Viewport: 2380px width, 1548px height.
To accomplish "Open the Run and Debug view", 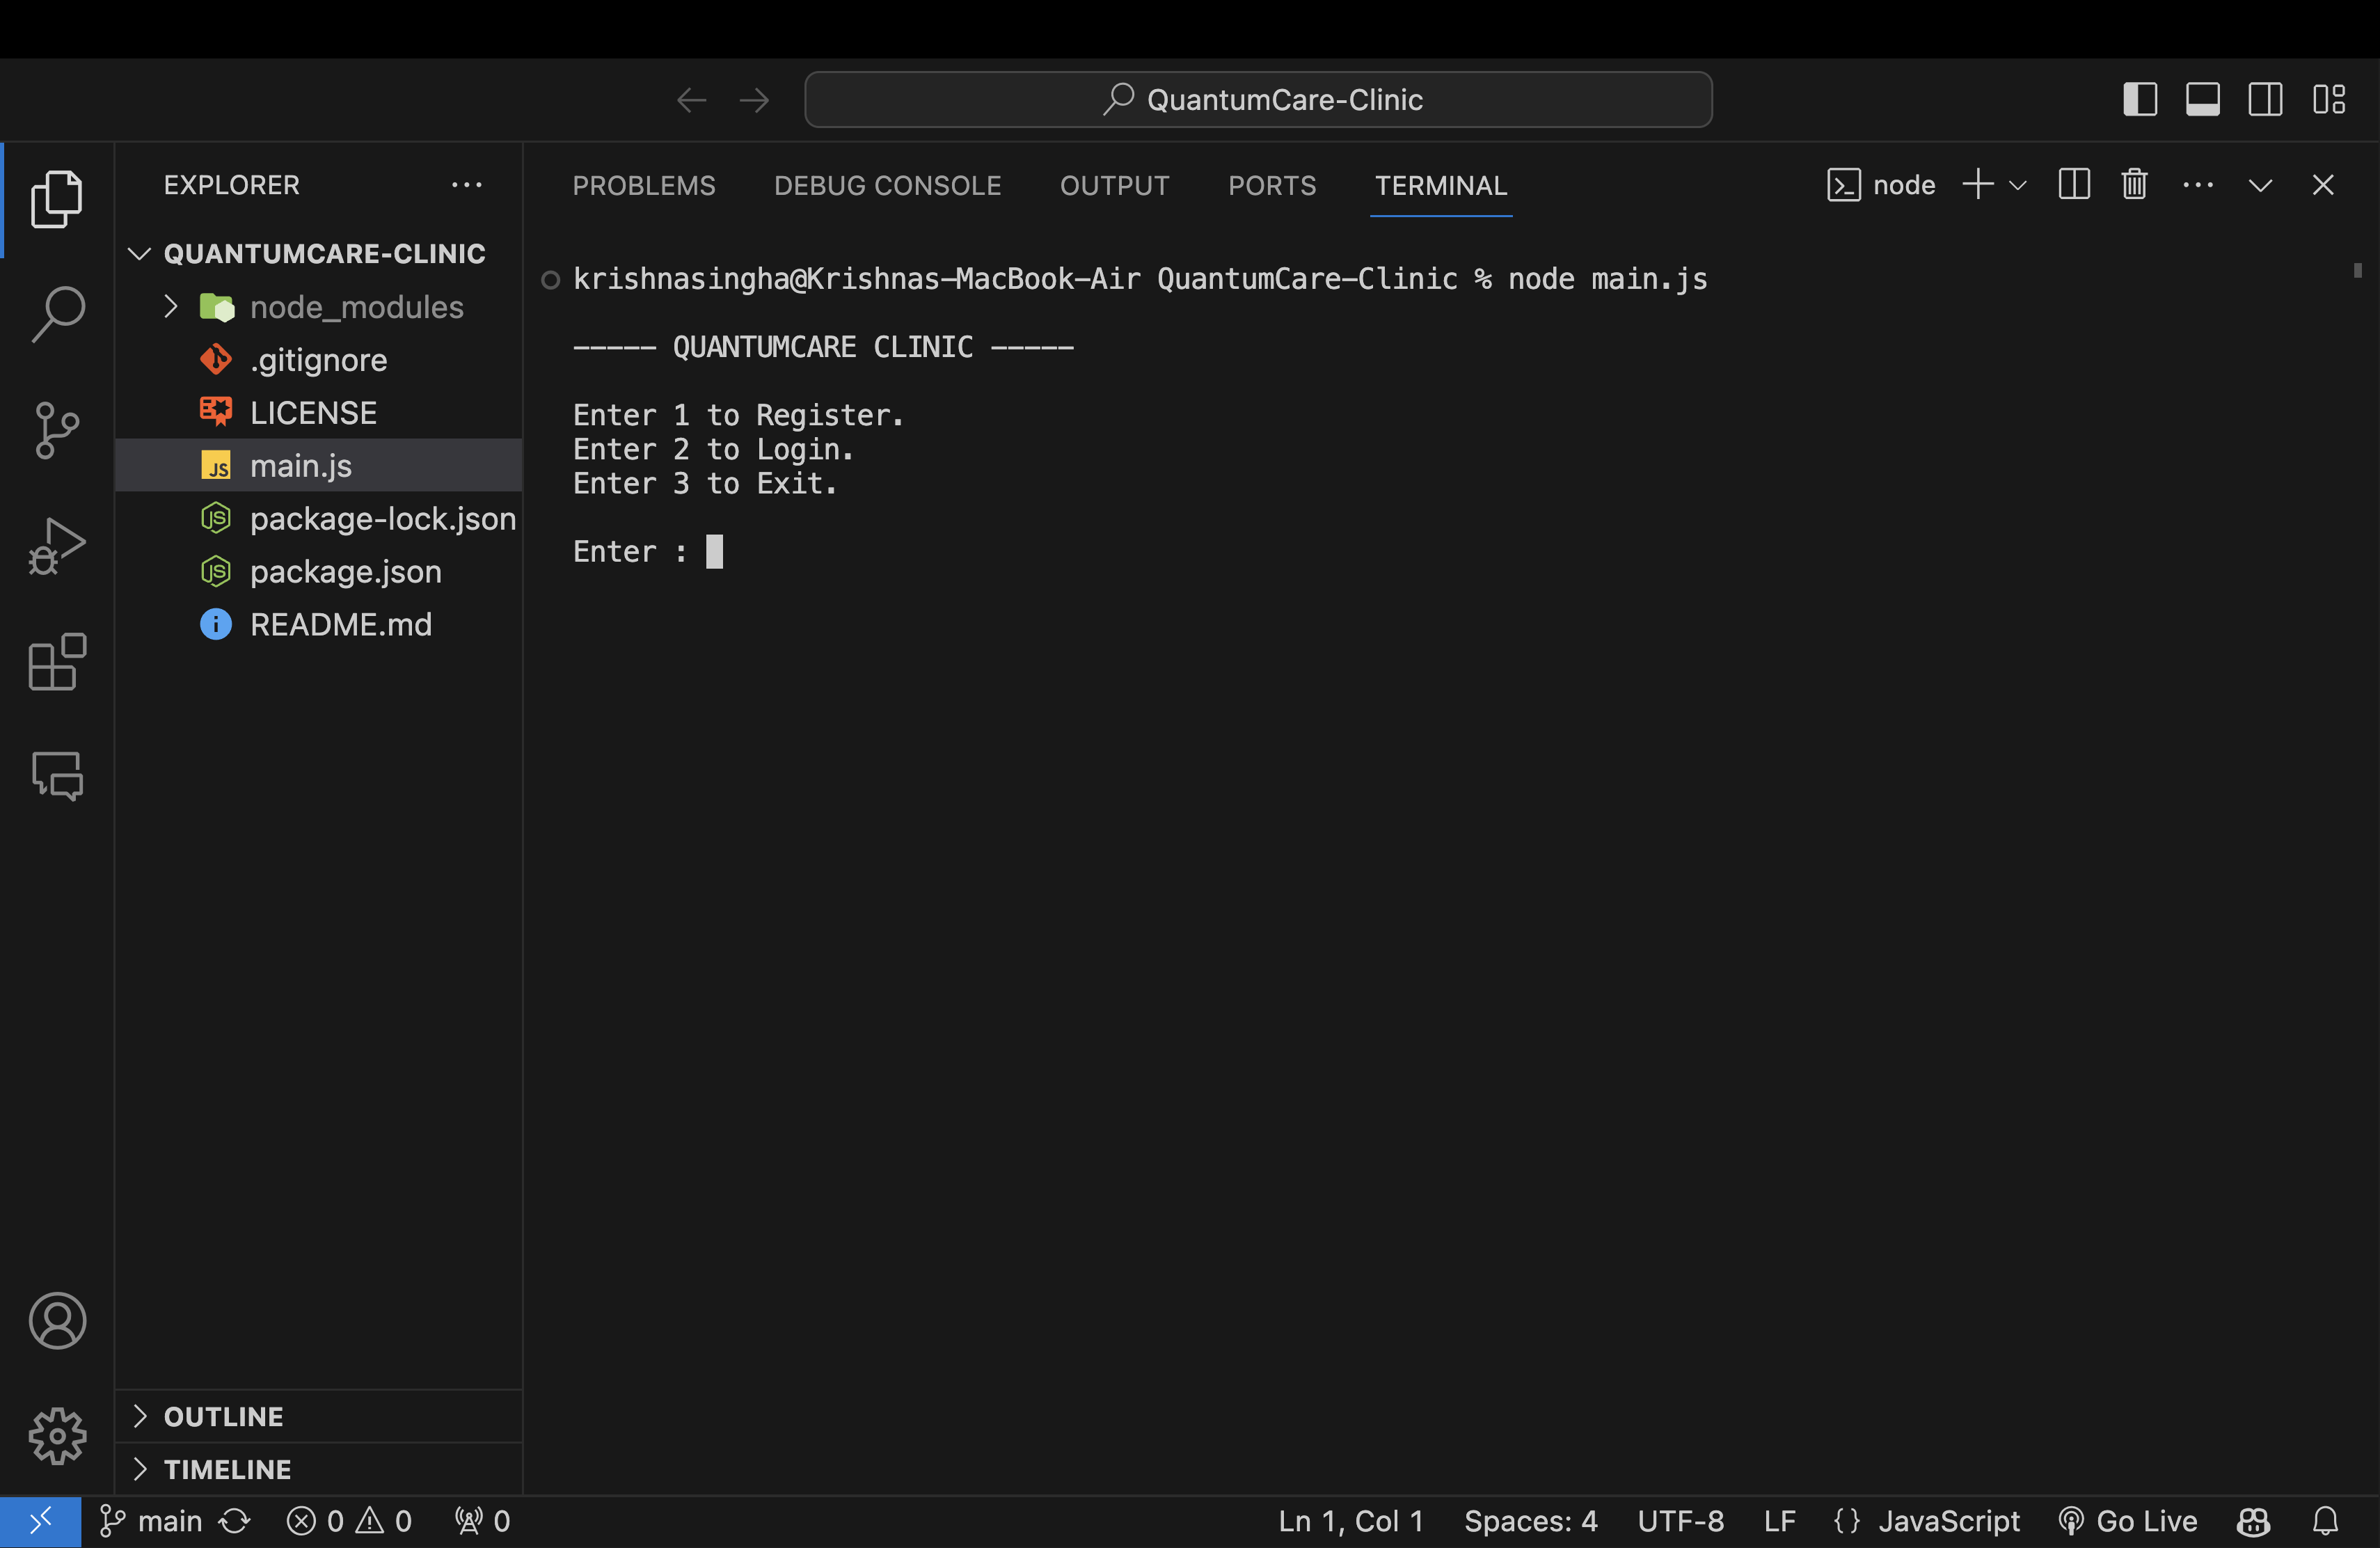I will pyautogui.click(x=57, y=546).
